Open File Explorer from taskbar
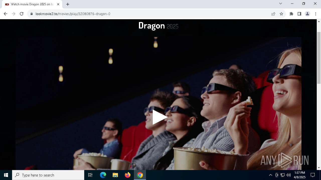Viewport: 321px width, 180px height. point(115,175)
